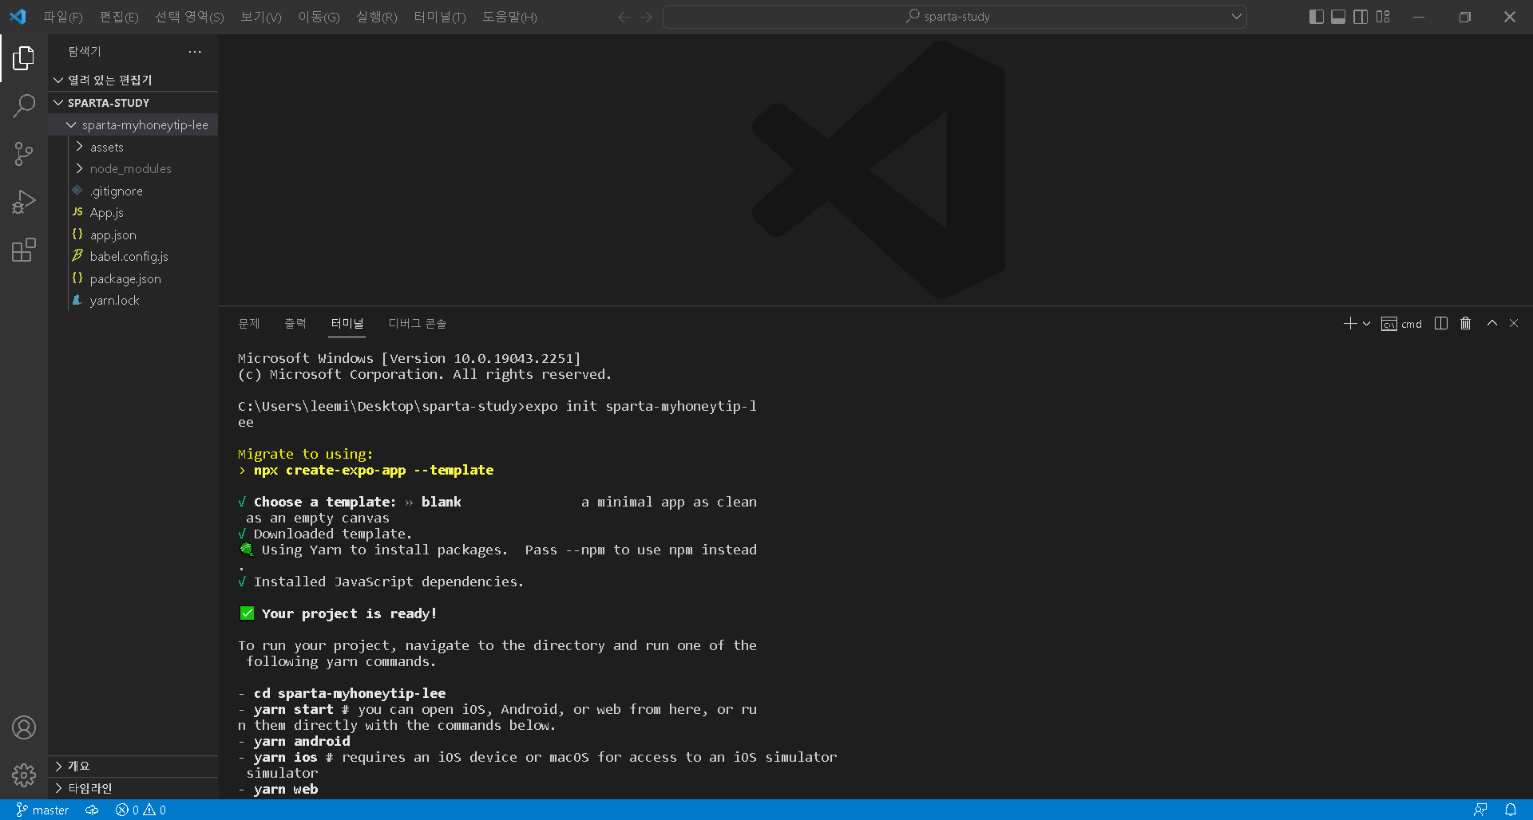Open the Search view in activity bar
Viewport: 1533px width, 820px height.
point(24,105)
